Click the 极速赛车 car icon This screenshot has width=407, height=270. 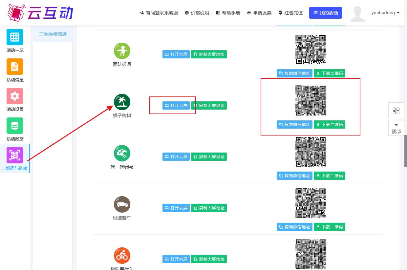122,205
